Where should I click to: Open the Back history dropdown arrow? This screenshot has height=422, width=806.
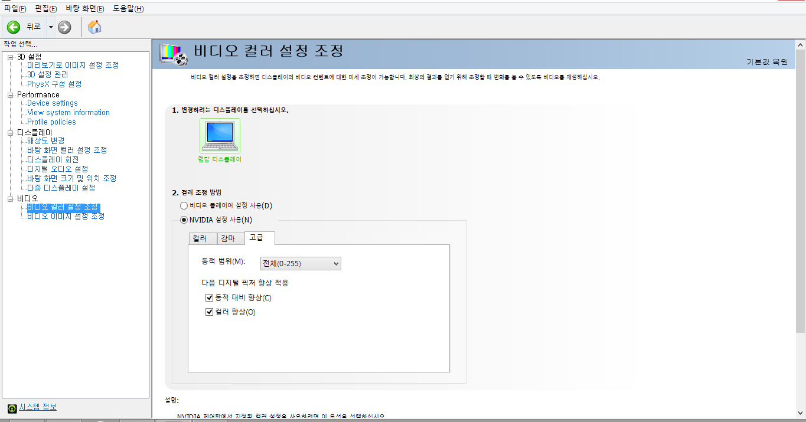51,27
